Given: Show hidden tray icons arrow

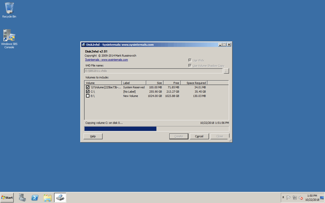Looking at the screenshot, I should (x=283, y=197).
